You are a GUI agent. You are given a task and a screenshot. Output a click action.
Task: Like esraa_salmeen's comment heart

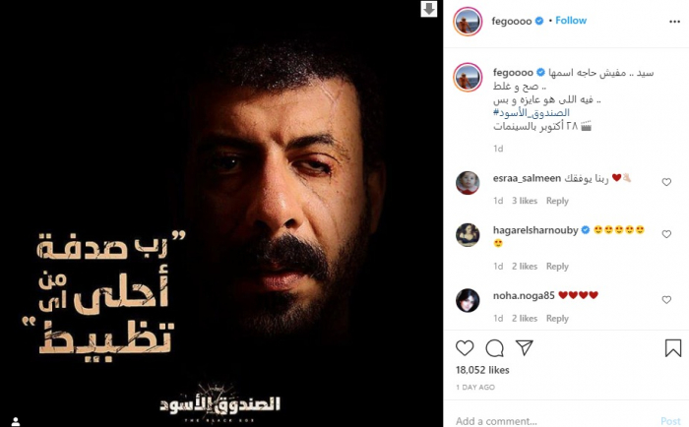(666, 182)
